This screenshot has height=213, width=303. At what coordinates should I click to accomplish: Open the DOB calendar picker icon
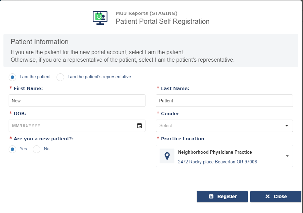pyautogui.click(x=139, y=126)
